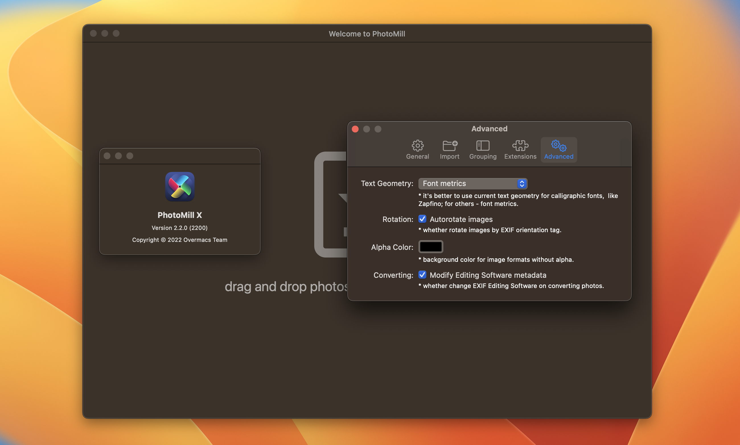Click the Welcome to PhotoMill title bar
740x445 pixels.
coord(367,34)
